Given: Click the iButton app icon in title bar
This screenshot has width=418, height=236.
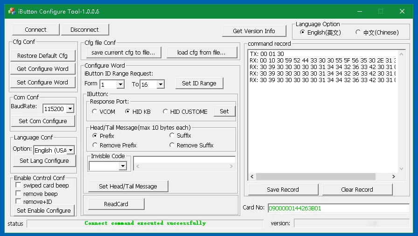Looking at the screenshot, I should point(12,11).
